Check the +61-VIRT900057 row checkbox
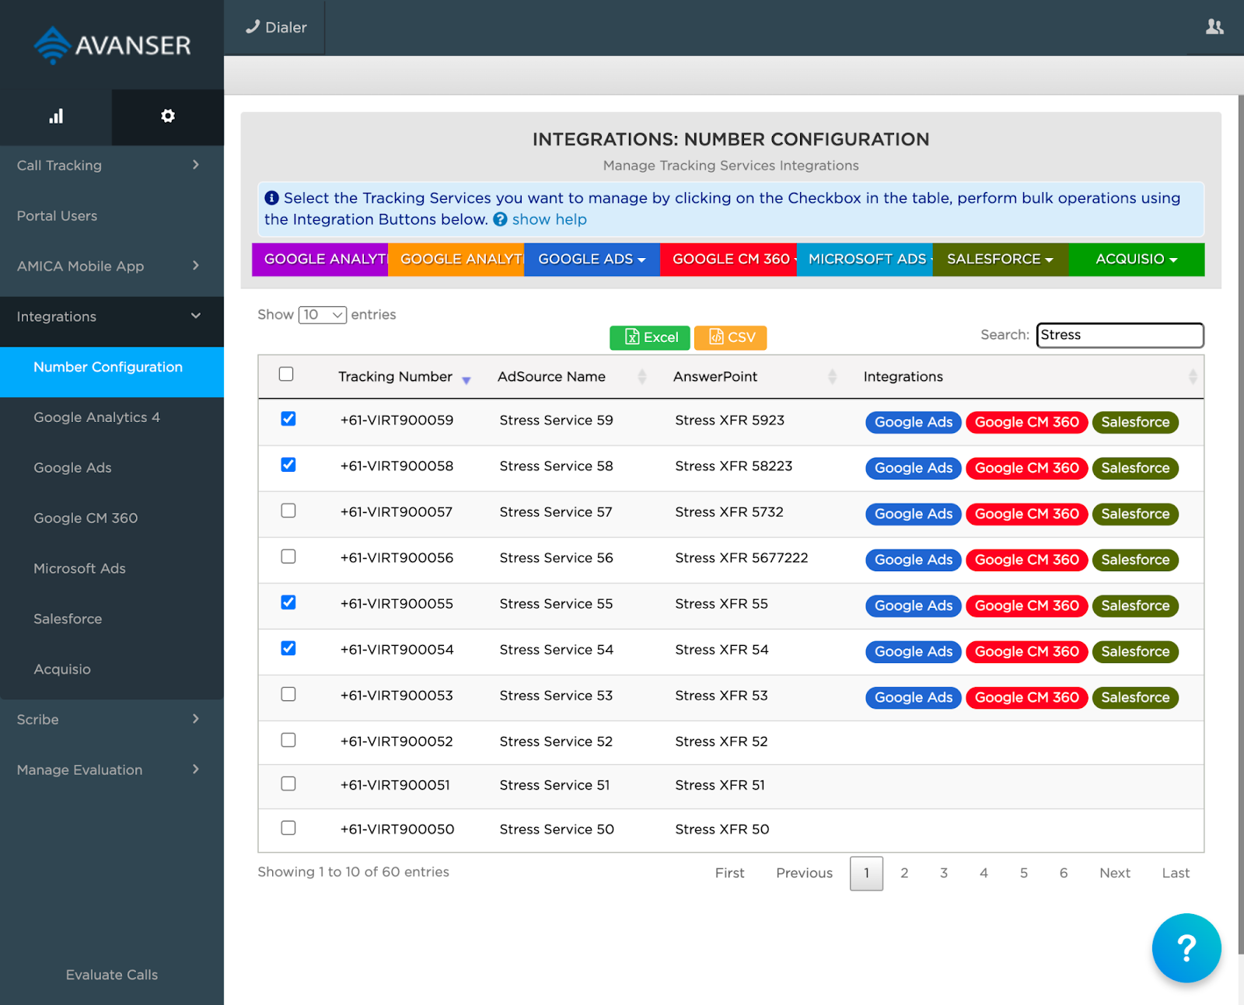1244x1005 pixels. tap(288, 511)
